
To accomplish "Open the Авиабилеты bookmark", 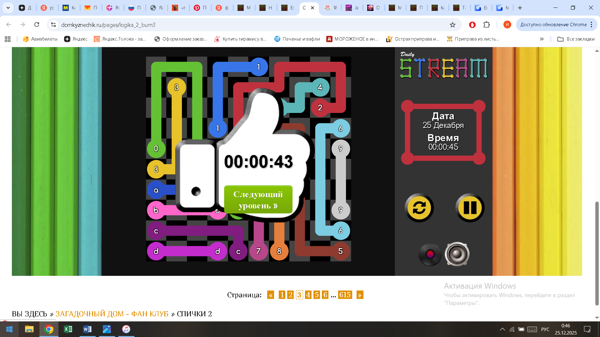I will pos(40,39).
